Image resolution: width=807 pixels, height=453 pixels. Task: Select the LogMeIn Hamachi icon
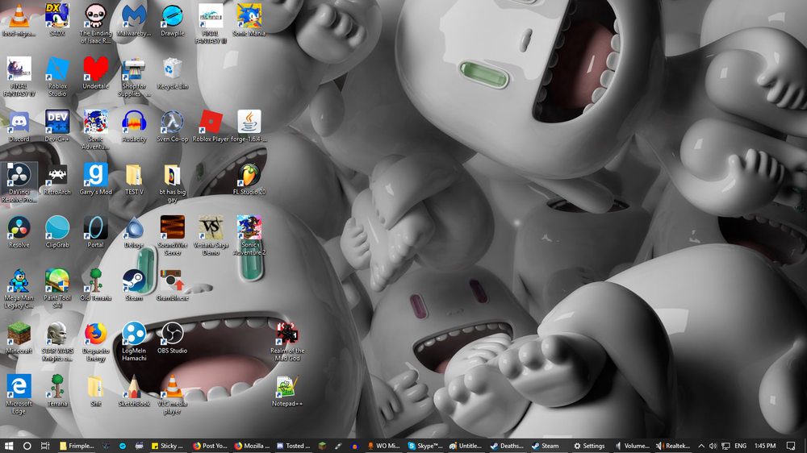[134, 334]
